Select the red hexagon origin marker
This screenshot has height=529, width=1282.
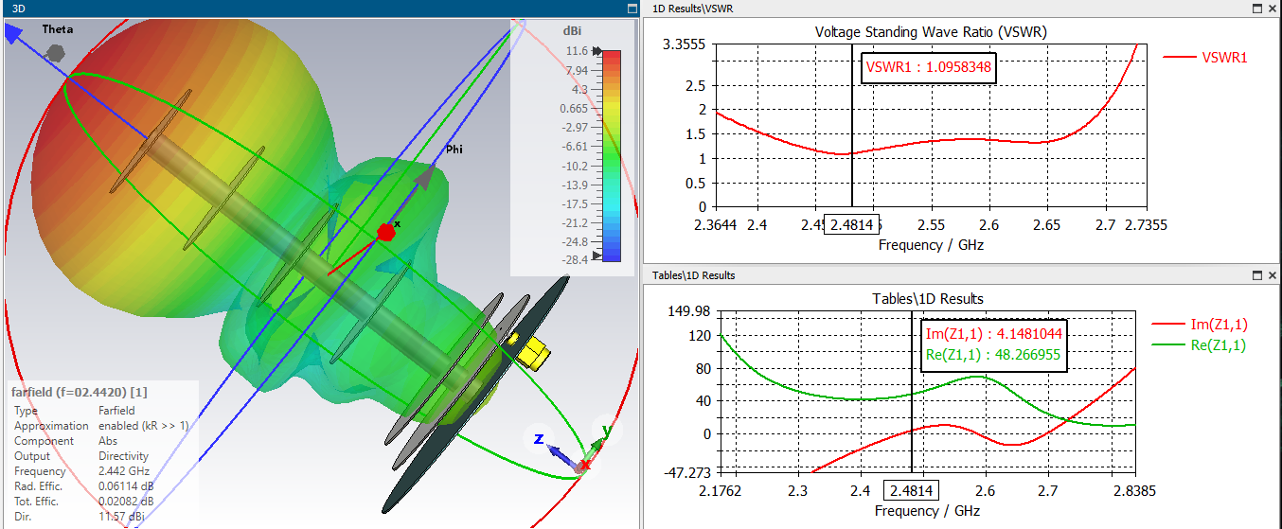pos(385,232)
